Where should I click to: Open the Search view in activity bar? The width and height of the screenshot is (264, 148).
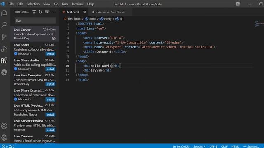pyautogui.click(x=4, y=25)
